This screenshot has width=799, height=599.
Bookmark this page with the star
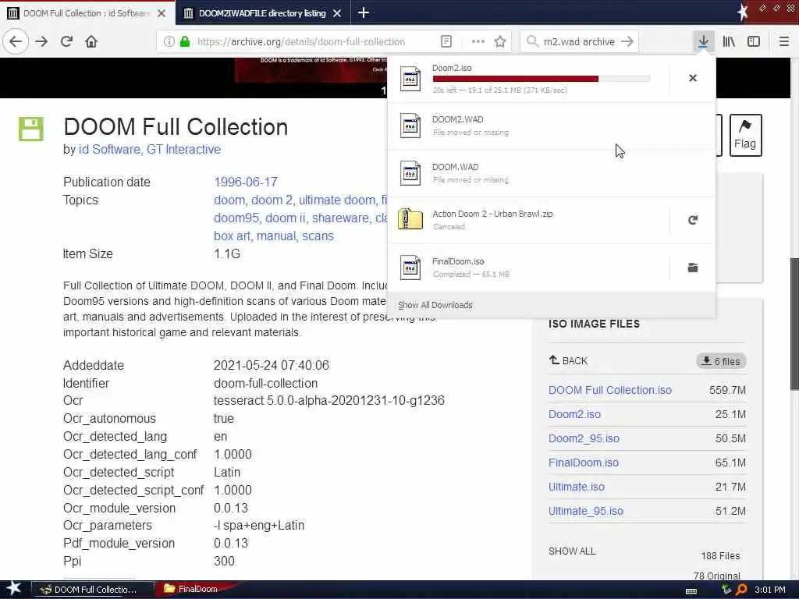pyautogui.click(x=500, y=41)
